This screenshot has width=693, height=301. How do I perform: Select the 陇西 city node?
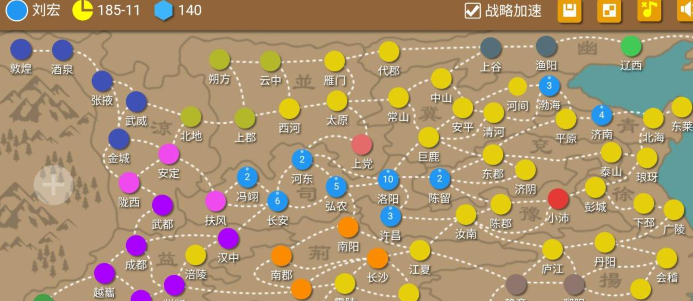pos(129,183)
